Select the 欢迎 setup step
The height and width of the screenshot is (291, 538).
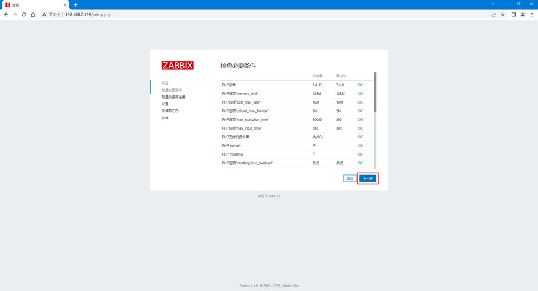point(165,83)
